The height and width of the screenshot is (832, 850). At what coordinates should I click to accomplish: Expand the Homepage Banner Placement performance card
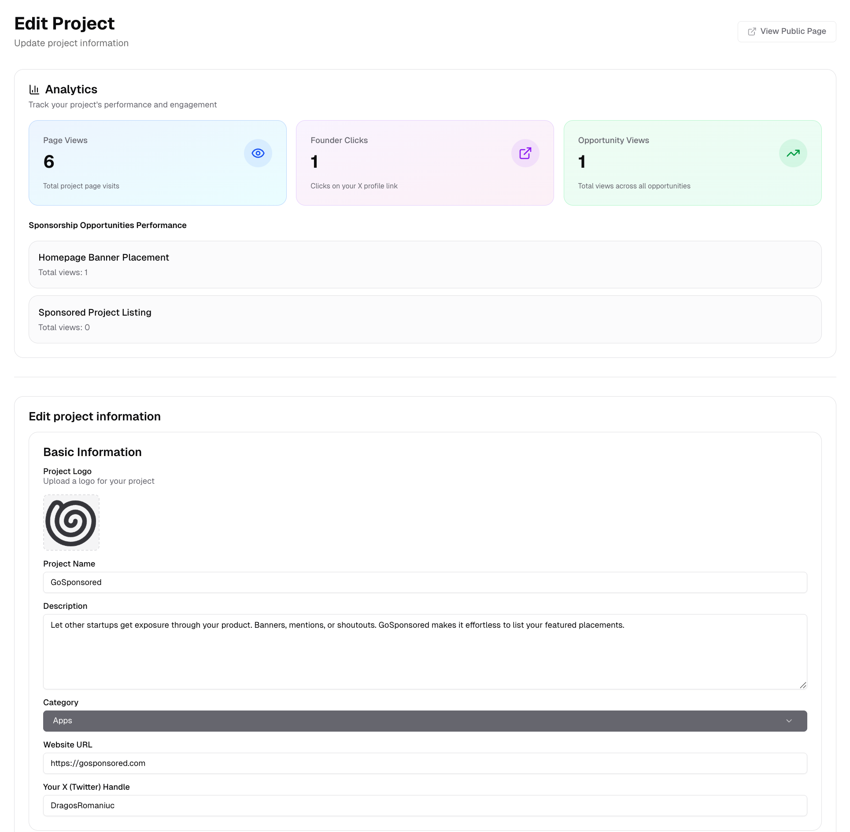(x=425, y=264)
